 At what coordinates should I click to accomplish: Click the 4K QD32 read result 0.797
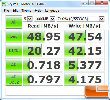point(43,79)
